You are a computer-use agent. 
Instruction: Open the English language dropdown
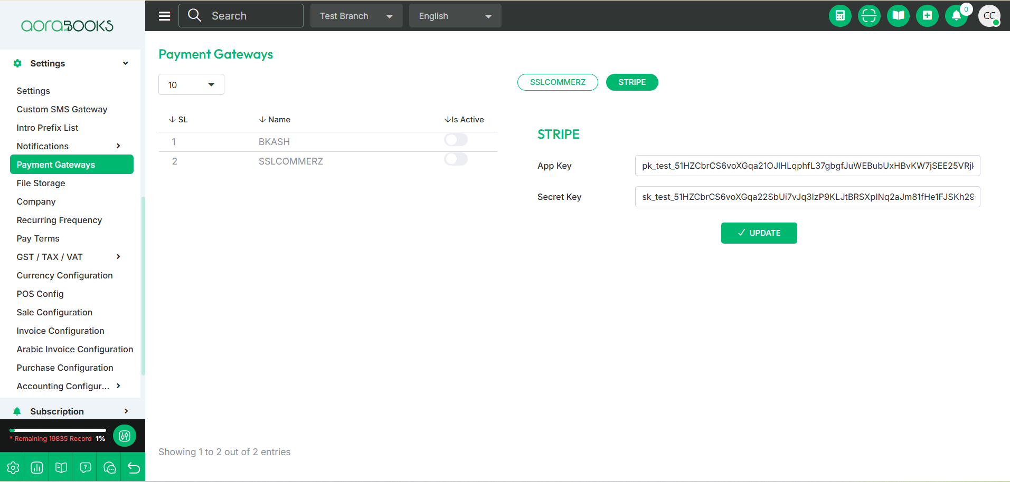455,16
